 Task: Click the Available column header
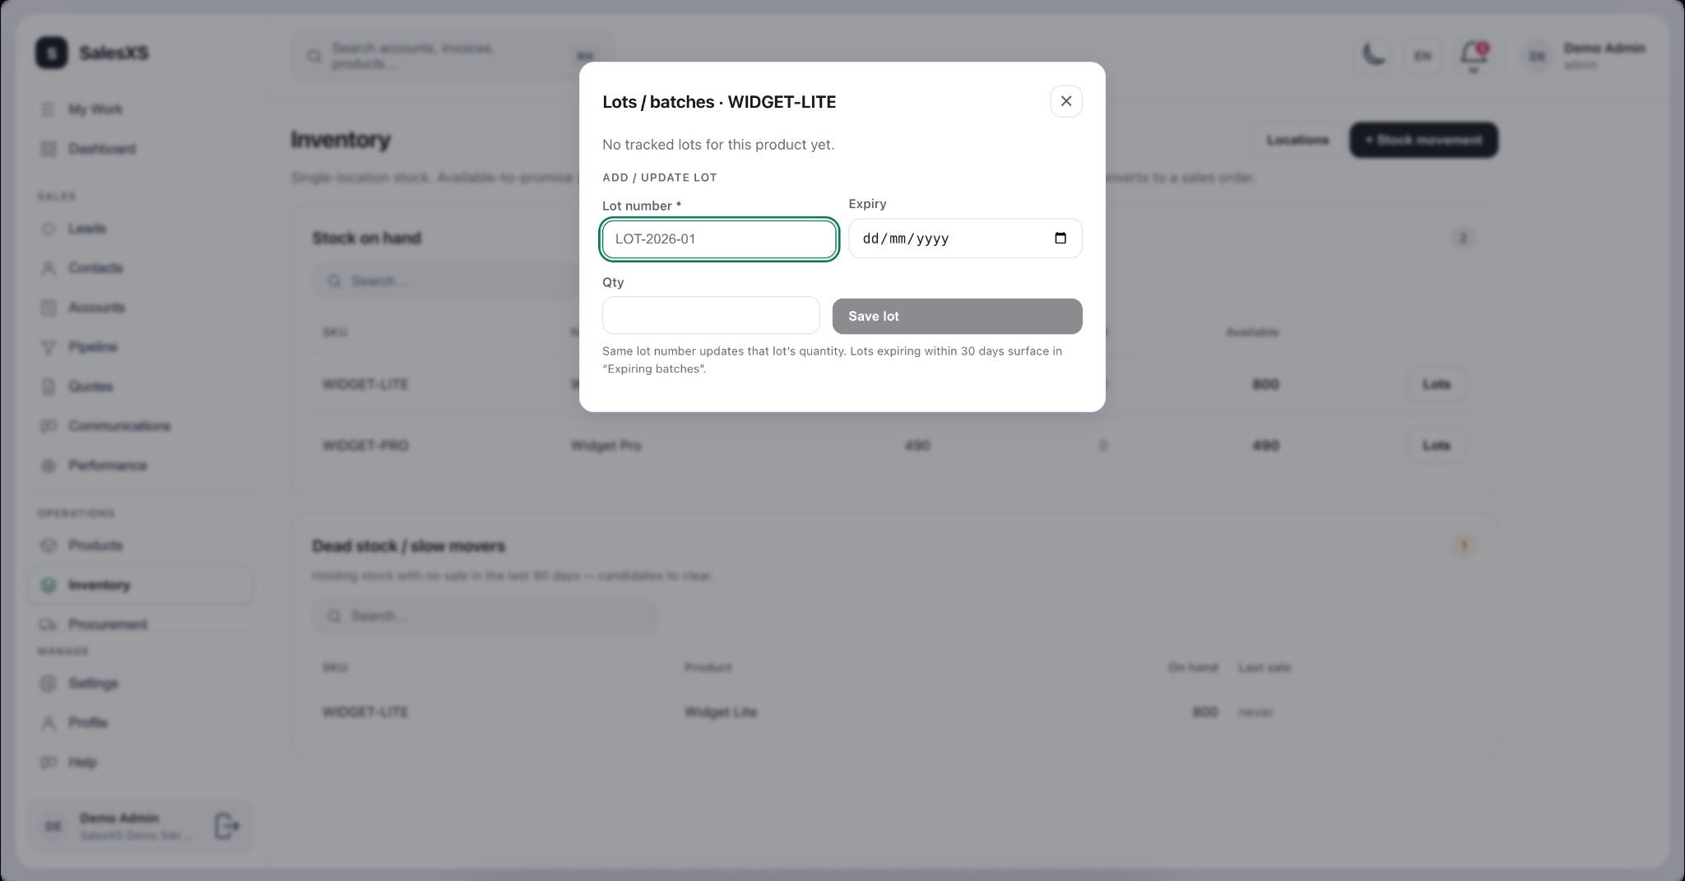[x=1251, y=332]
